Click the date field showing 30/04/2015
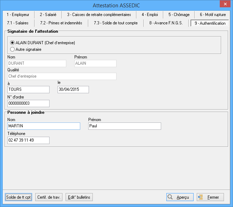Image resolution: width=233 pixels, height=207 pixels. tap(73, 89)
